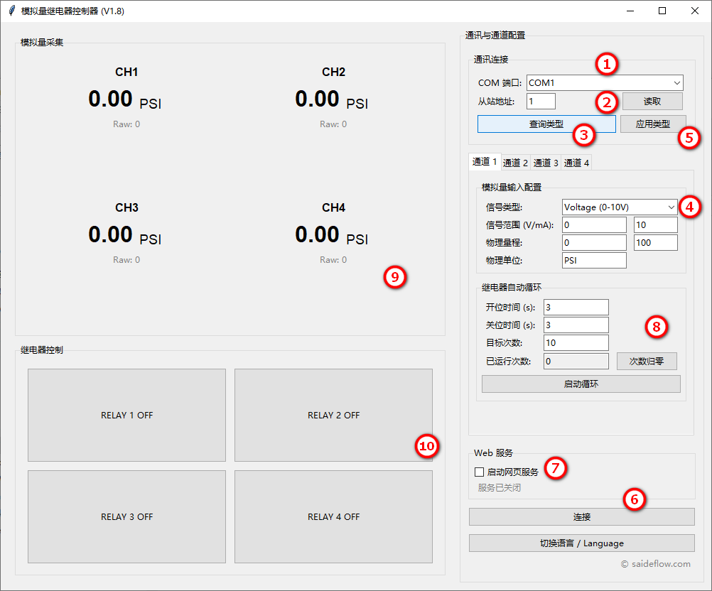Image resolution: width=712 pixels, height=591 pixels.
Task: Click the 从站地址 input field
Action: 541,101
